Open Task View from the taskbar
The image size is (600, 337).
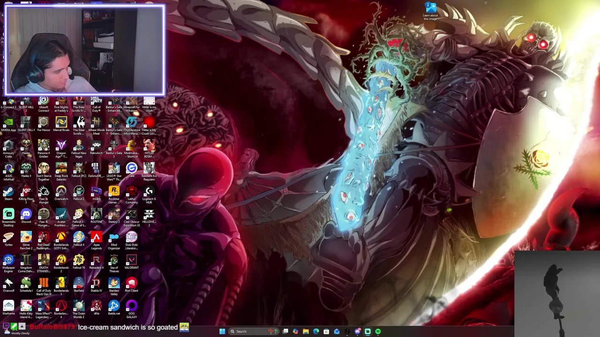click(285, 331)
